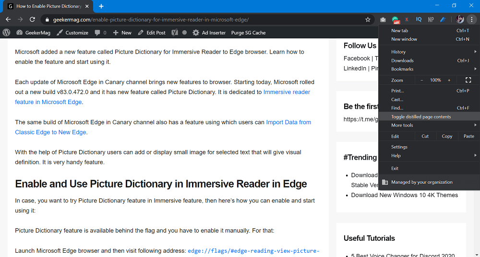Open a new browser tab with plus
Screen dimensions: 480x257
[101, 6]
